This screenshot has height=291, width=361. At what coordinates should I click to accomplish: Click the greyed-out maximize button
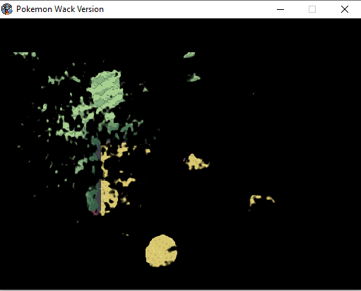pos(312,9)
